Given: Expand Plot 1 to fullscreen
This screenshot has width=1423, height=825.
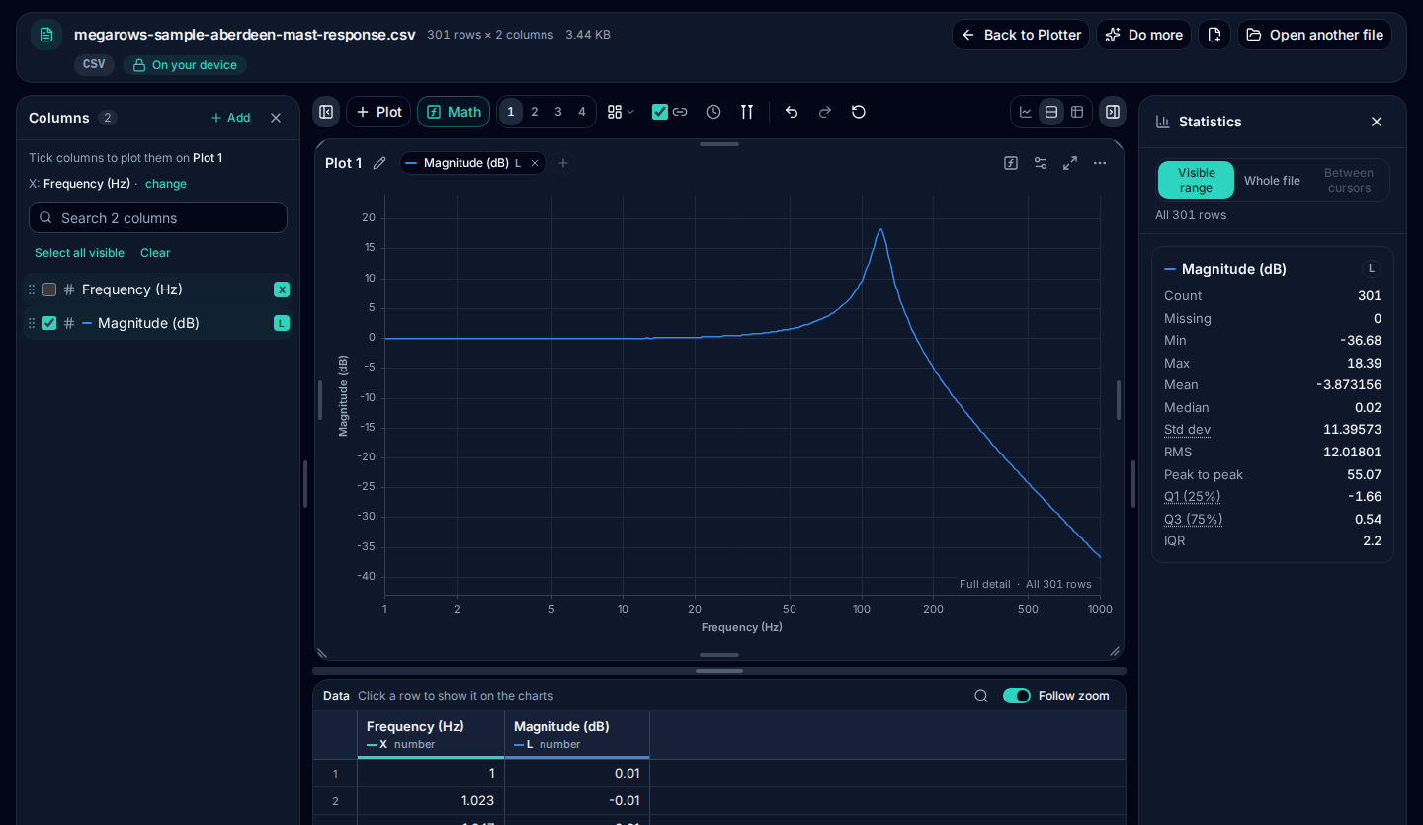Looking at the screenshot, I should 1070,163.
